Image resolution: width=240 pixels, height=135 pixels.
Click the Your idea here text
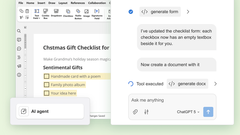pyautogui.click(x=63, y=93)
